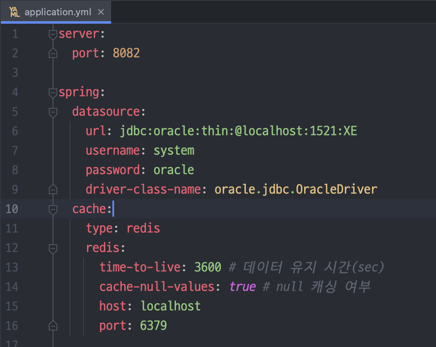Viewport: 436px width, 347px height.
Task: Click the jdbc:oracle:thin:@localhost:1521:XE value
Action: pos(238,131)
